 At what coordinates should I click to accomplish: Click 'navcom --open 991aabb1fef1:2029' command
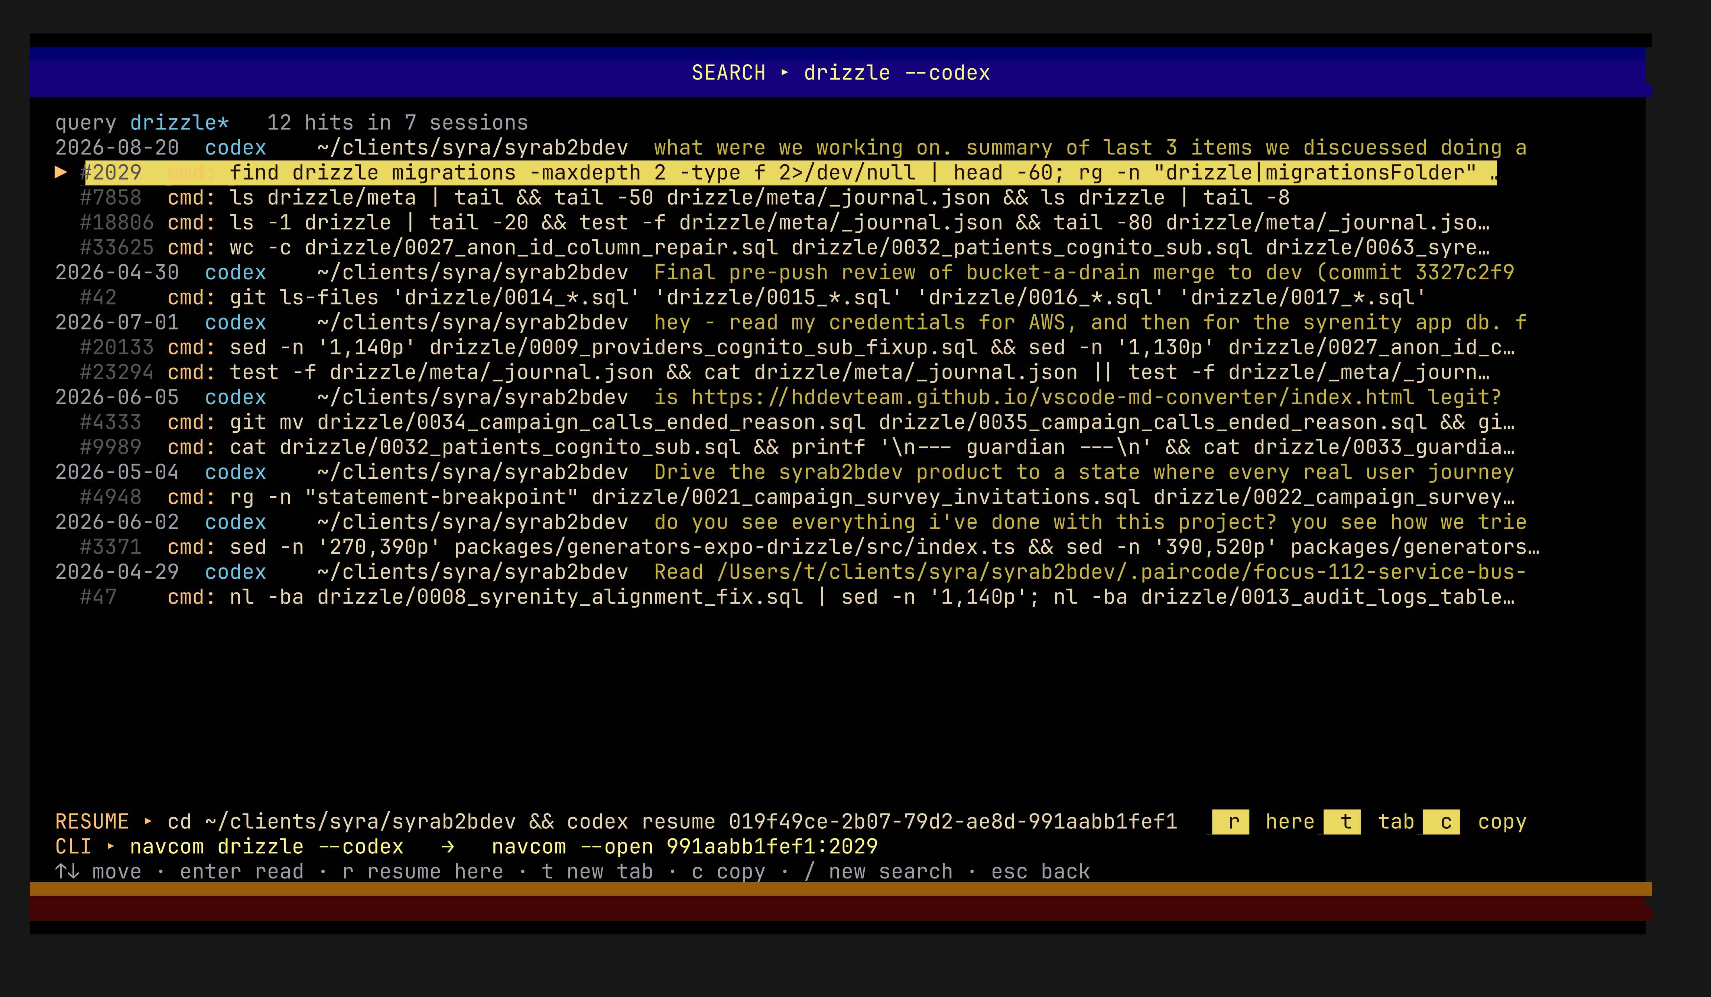point(684,847)
